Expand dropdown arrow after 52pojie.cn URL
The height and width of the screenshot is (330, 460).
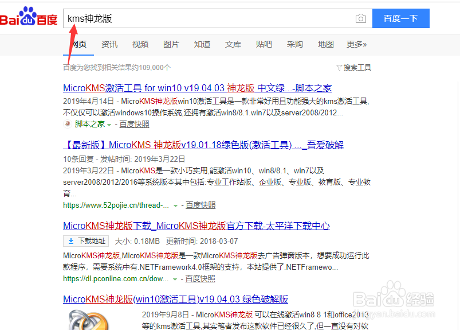pyautogui.click(x=175, y=206)
